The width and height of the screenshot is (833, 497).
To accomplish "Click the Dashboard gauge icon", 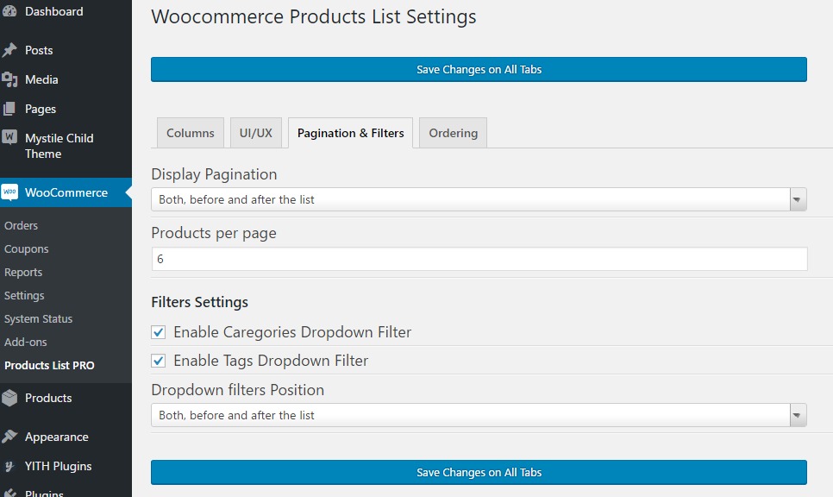I will tap(9, 12).
